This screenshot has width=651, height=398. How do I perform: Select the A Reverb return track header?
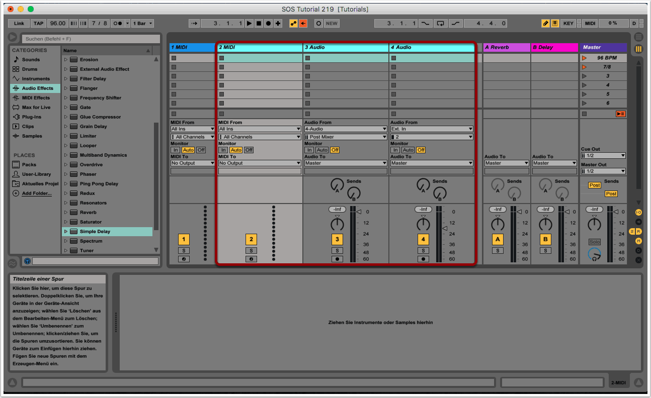(507, 47)
